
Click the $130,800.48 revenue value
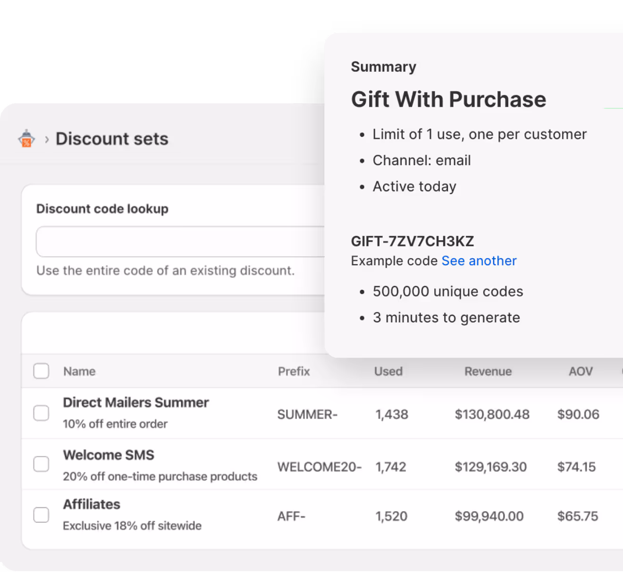coord(492,414)
